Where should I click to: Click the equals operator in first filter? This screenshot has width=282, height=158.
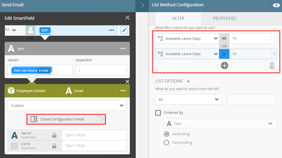click(x=224, y=38)
